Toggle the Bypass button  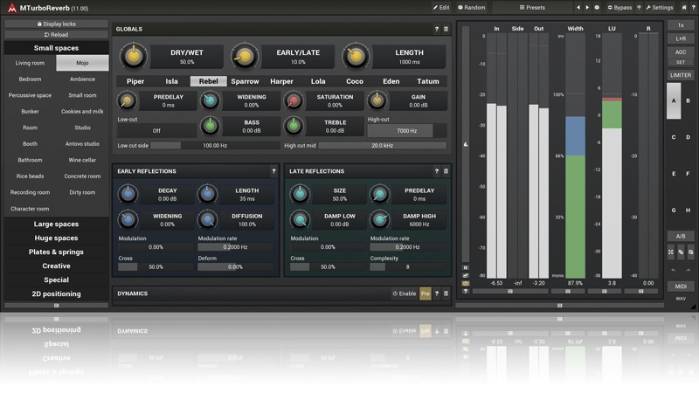tap(619, 8)
